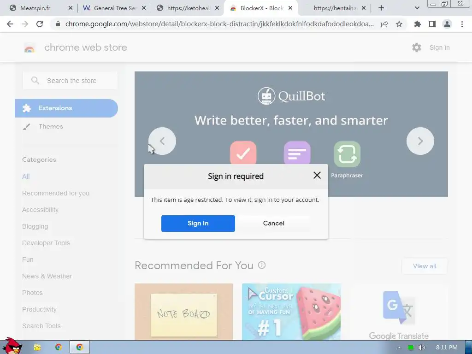The width and height of the screenshot is (472, 354).
Task: Click the volume speaker tray icon
Action: 422,348
